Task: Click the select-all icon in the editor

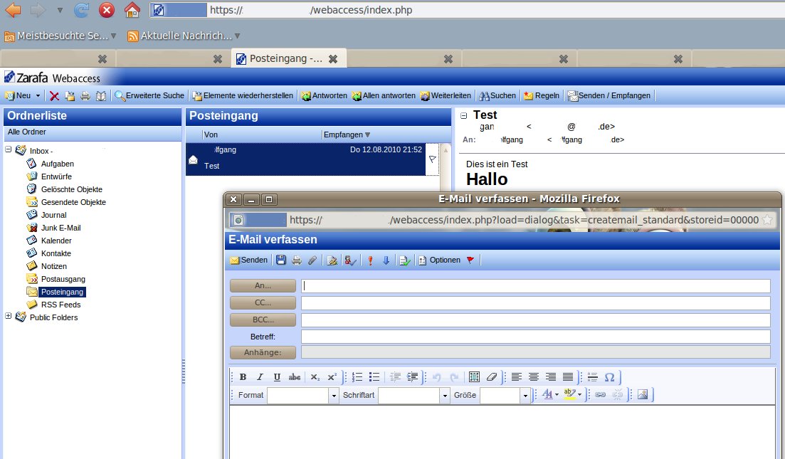Action: pyautogui.click(x=474, y=377)
